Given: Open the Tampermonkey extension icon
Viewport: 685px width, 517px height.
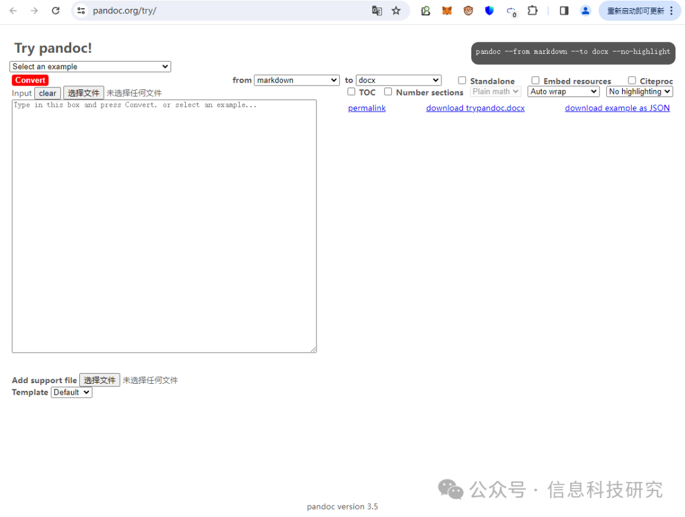Looking at the screenshot, I should (468, 10).
